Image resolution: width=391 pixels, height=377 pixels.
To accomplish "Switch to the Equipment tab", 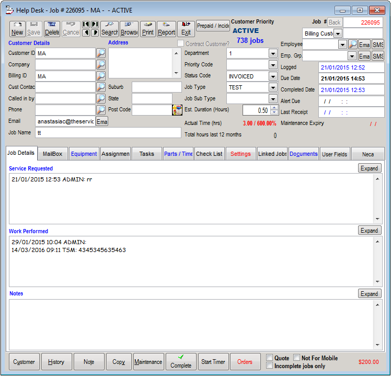I will coord(84,154).
